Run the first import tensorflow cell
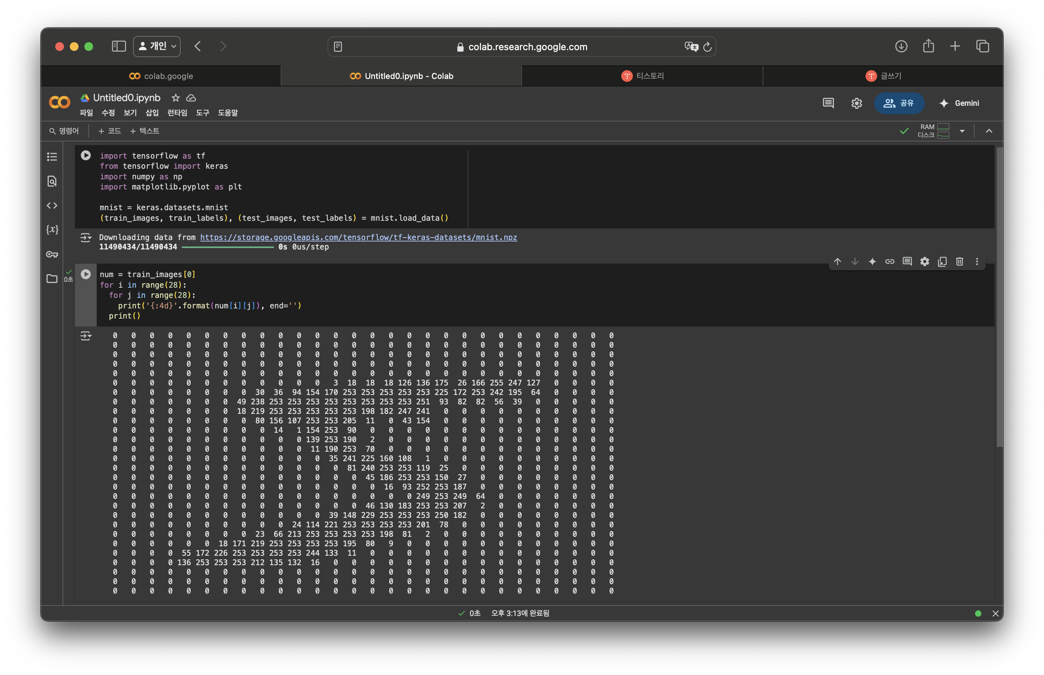This screenshot has height=675, width=1044. tap(86, 155)
